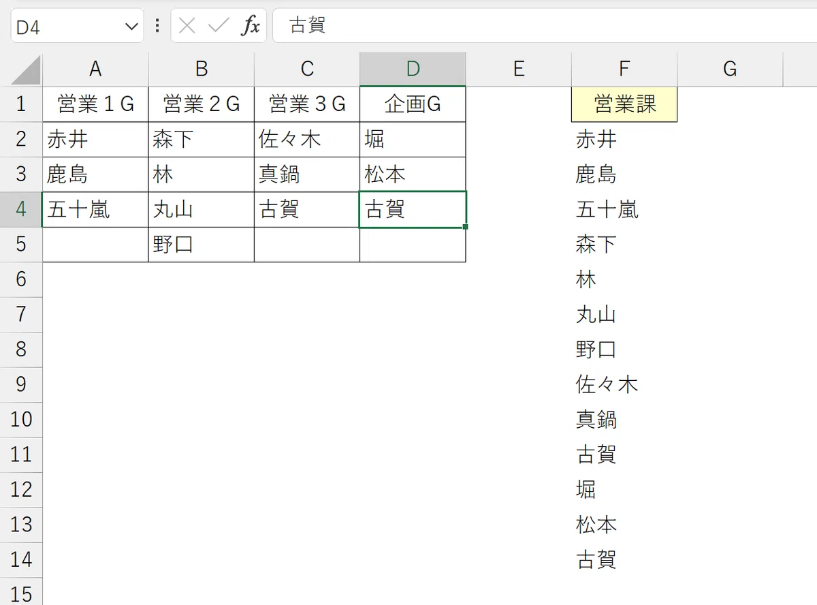Click the fill handle of cell D4
The image size is (817, 605).
pyautogui.click(x=466, y=227)
